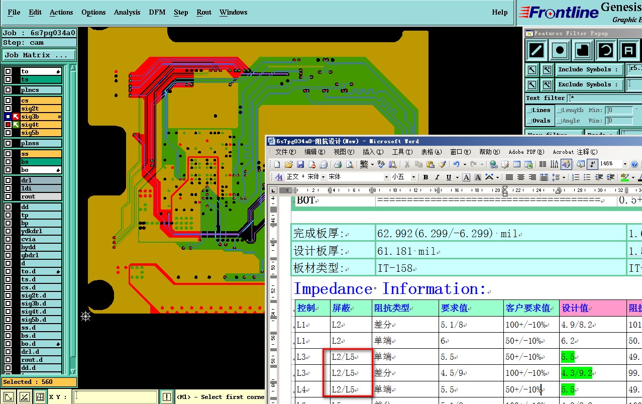Toggle the checkbox for layer ts
The image size is (642, 404).
[8, 79]
